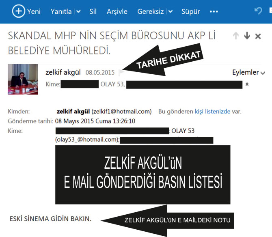The image size is (272, 237).
Task: Click OLAY 53 recipient in header line
Action: click(x=112, y=84)
